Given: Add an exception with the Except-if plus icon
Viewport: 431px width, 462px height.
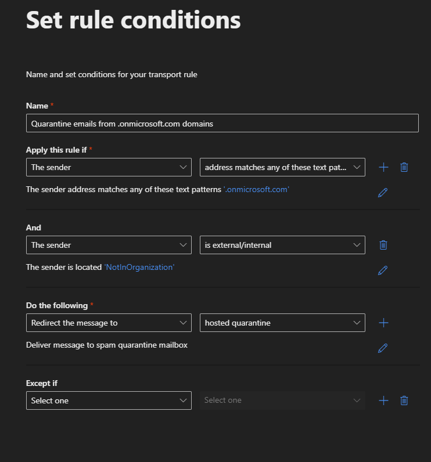Looking at the screenshot, I should coord(383,400).
